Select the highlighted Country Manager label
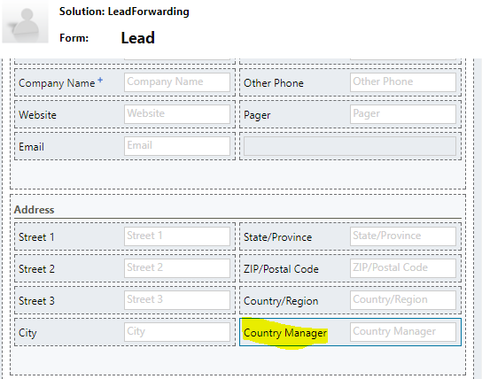Viewport: 482px width, 379px height. (x=285, y=333)
